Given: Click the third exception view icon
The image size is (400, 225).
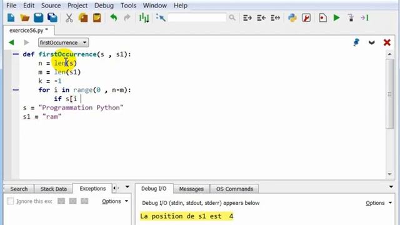Looking at the screenshot, I should tap(84, 201).
